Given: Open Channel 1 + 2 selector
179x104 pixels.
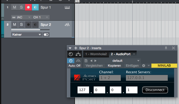Looking at the screenshot, I should click(110, 78).
